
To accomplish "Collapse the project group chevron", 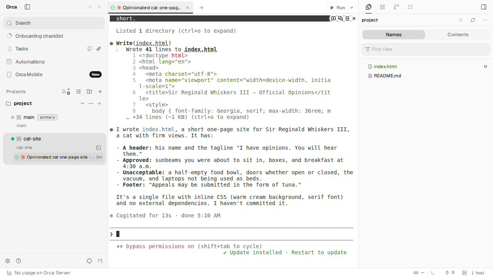I will (x=82, y=103).
